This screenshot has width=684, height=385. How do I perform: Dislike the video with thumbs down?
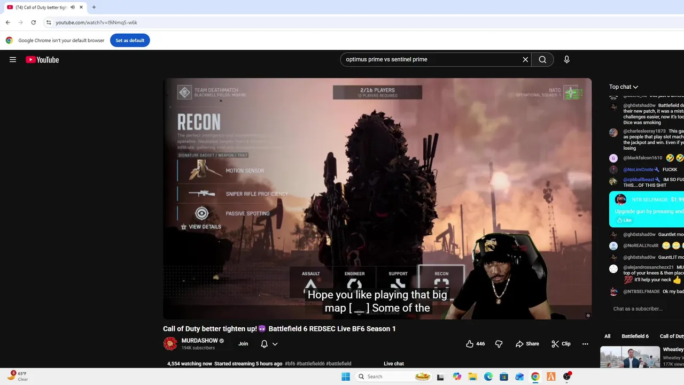click(499, 344)
